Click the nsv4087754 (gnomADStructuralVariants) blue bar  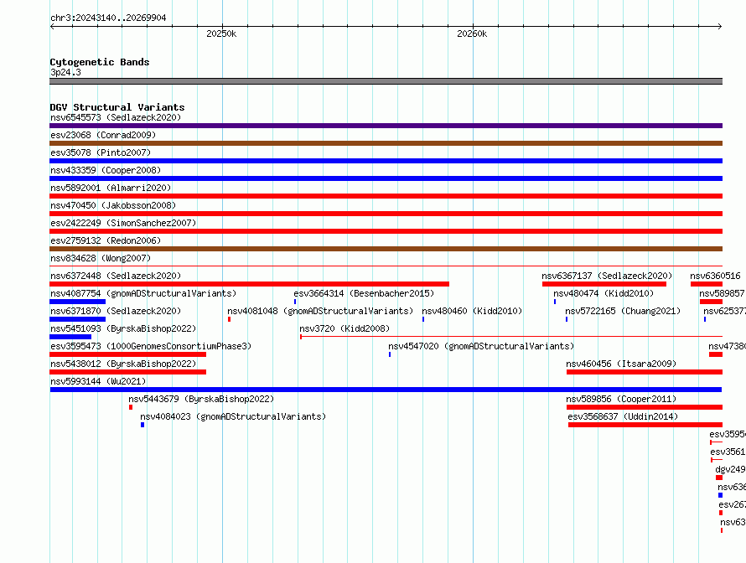[78, 302]
